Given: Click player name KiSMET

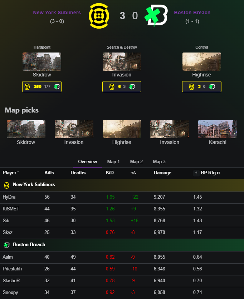Looking at the screenshot, I should (11, 209).
